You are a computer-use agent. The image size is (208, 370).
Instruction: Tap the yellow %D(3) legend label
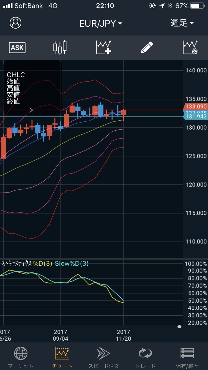click(43, 263)
